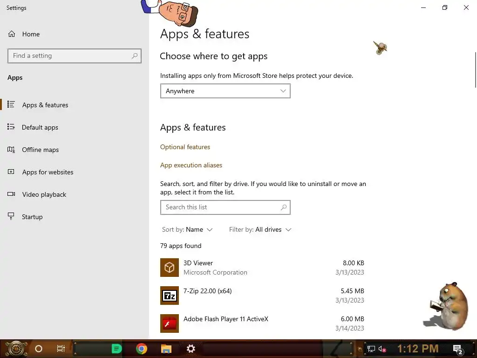Select Adobe Flash Player 11 ActiveX text

pos(226,319)
